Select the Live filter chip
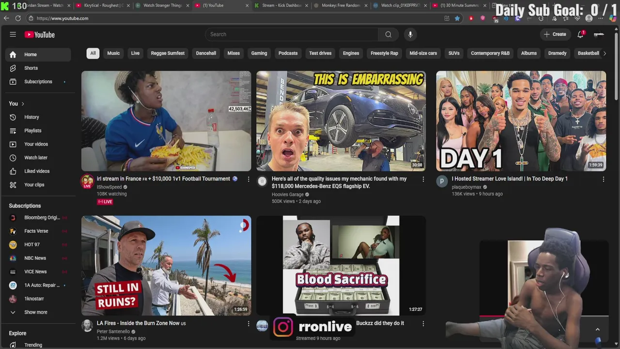 click(x=135, y=53)
